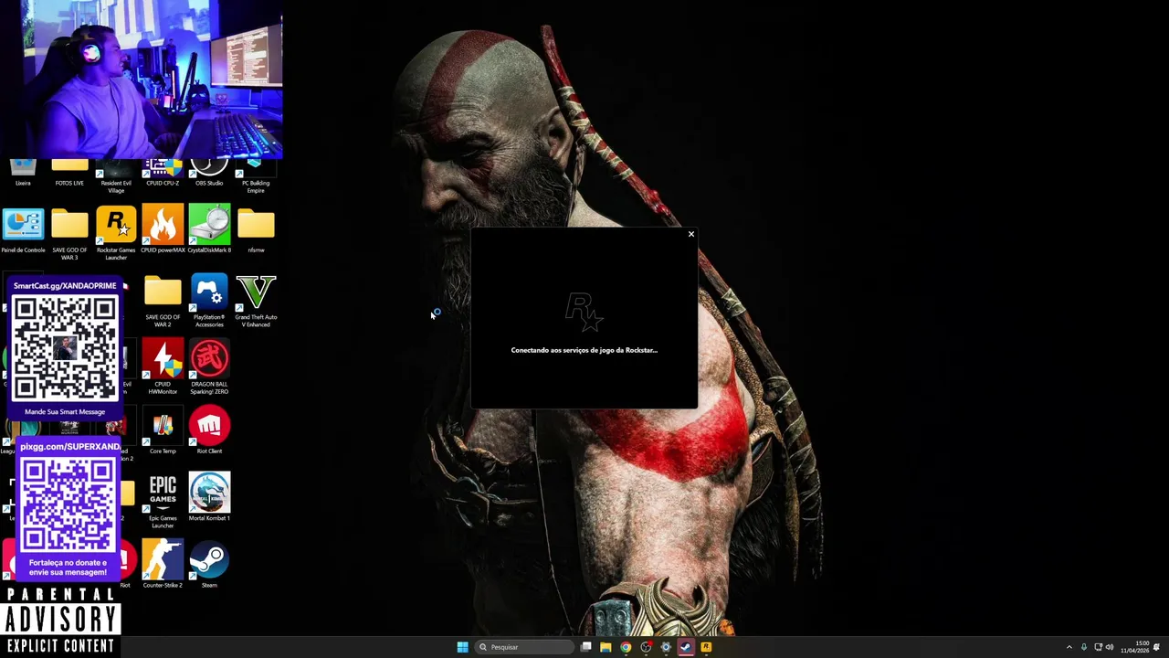Show hidden system tray icons
The width and height of the screenshot is (1169, 658).
tap(1069, 647)
